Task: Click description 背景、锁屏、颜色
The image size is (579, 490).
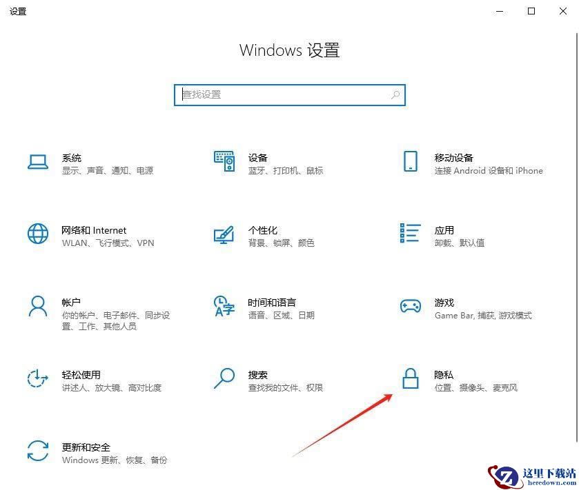Action: [282, 243]
